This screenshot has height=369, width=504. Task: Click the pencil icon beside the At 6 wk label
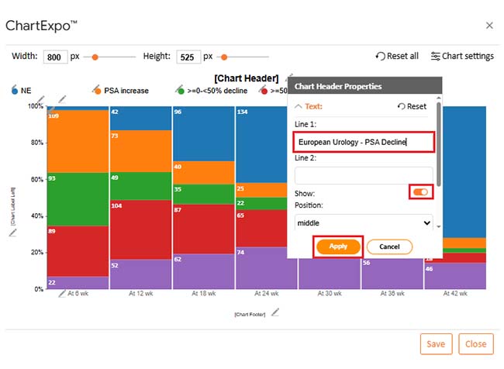[62, 294]
